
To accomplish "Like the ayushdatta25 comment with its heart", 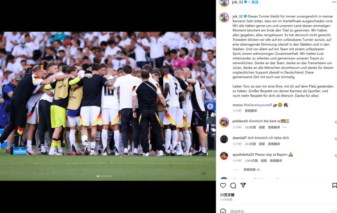I will coord(336,156).
